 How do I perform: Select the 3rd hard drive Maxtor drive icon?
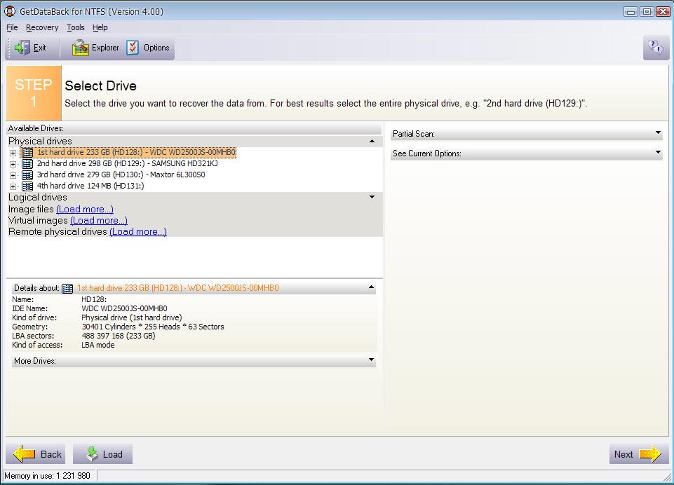click(x=27, y=175)
